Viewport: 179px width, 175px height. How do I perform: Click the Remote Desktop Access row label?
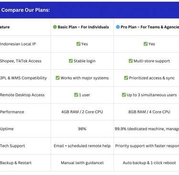(22, 95)
